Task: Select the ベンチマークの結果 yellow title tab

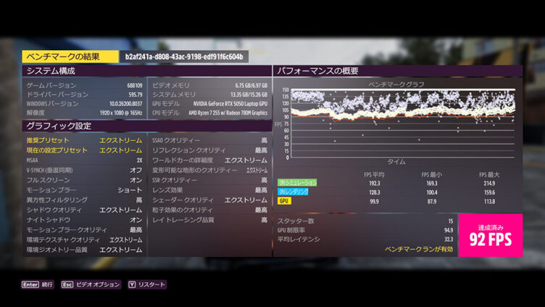Action: tap(70, 56)
